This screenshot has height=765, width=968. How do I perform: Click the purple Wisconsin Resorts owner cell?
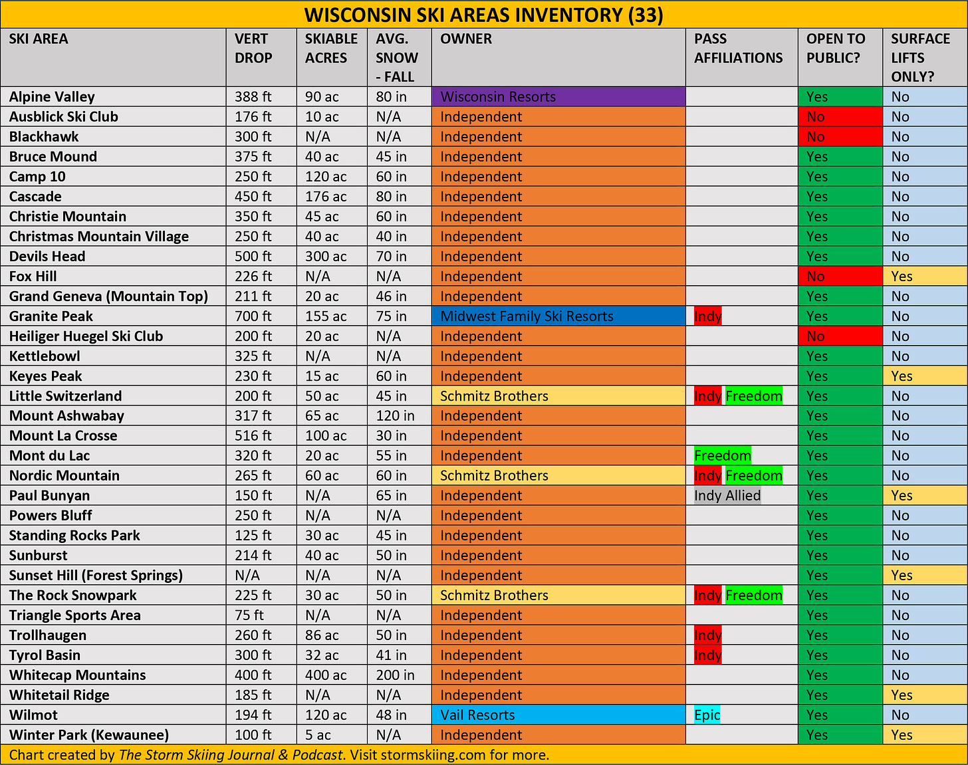pos(558,96)
